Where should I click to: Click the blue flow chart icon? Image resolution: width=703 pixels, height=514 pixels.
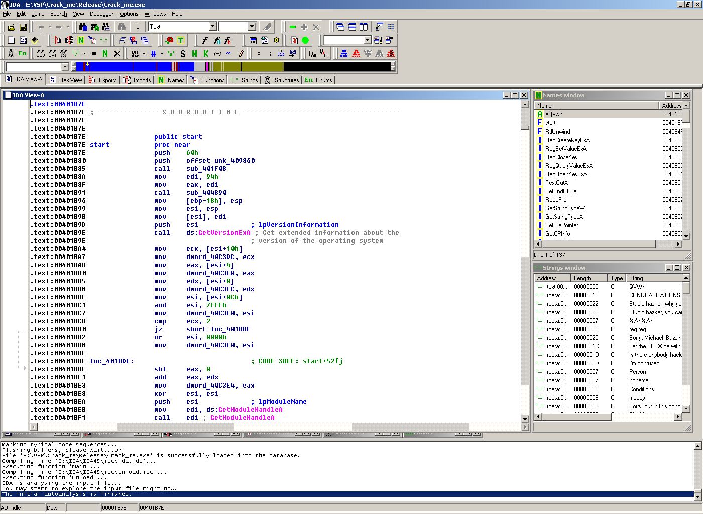click(344, 53)
